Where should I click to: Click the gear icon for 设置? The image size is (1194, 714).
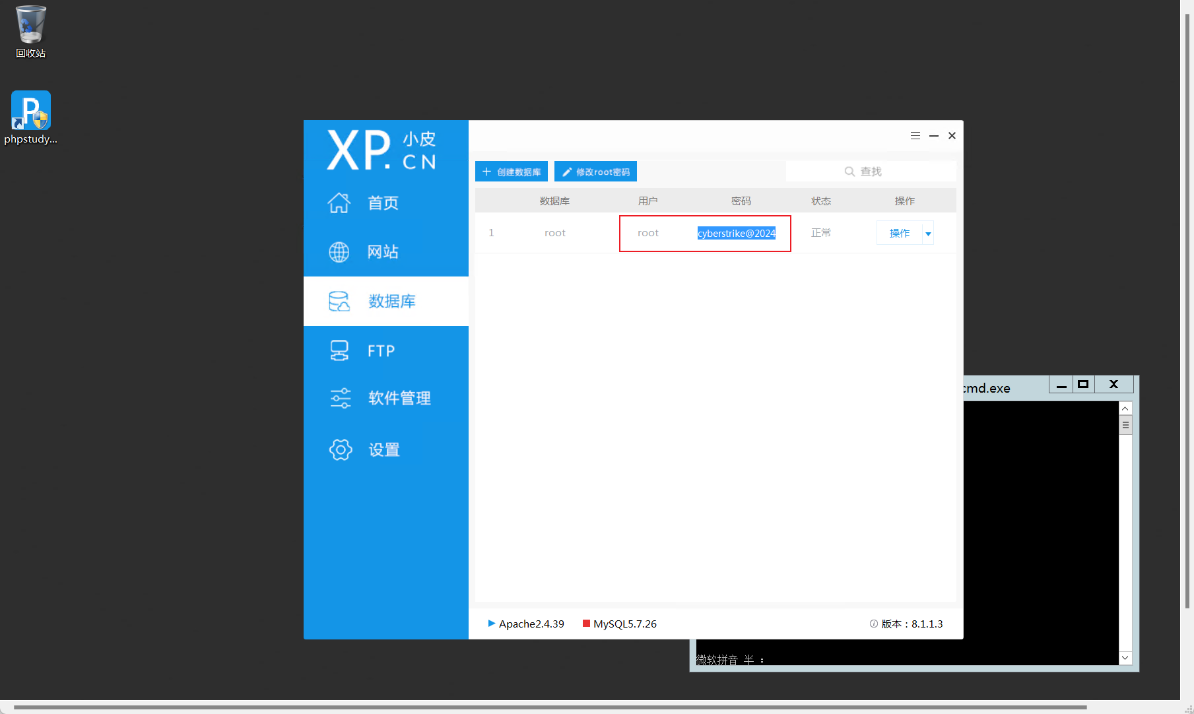(340, 449)
